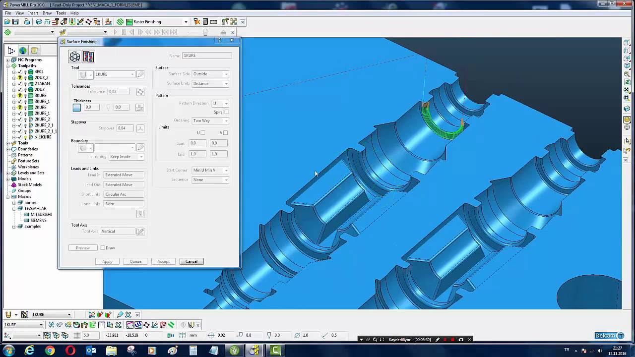Collapse the Toolpaths tree node
Image resolution: width=635 pixels, height=357 pixels.
[8, 66]
